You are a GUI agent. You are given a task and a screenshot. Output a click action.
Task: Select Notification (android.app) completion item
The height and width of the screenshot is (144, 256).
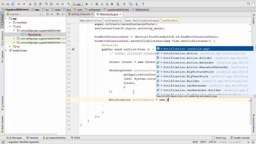pyautogui.click(x=205, y=49)
